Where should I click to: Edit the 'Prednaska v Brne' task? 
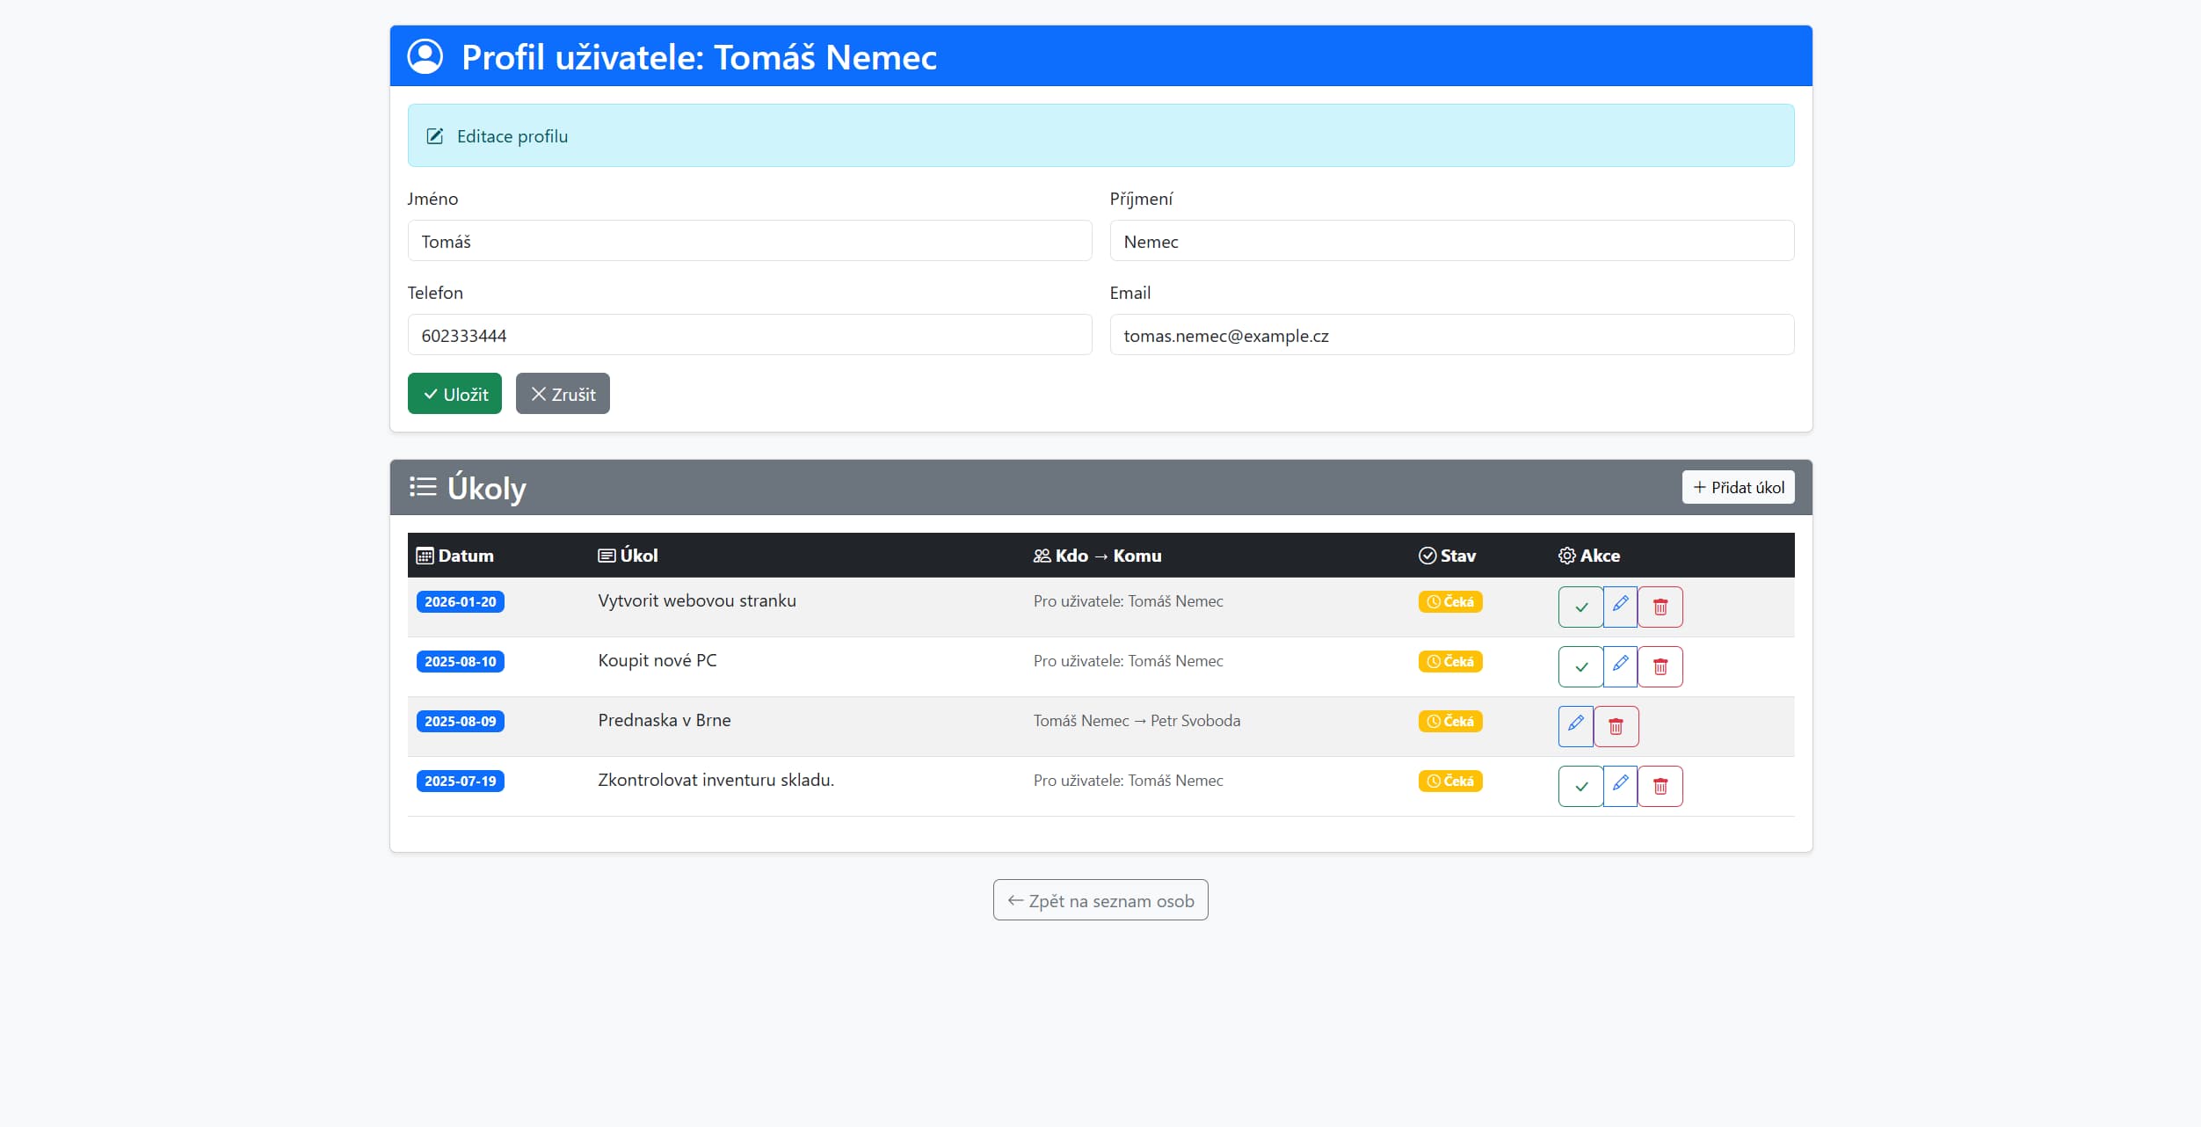click(1575, 727)
